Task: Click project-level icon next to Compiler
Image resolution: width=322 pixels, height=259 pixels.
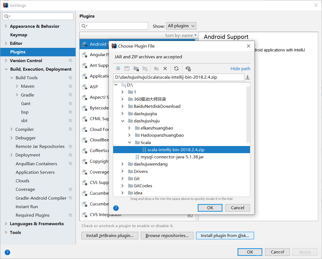Action: click(x=70, y=129)
